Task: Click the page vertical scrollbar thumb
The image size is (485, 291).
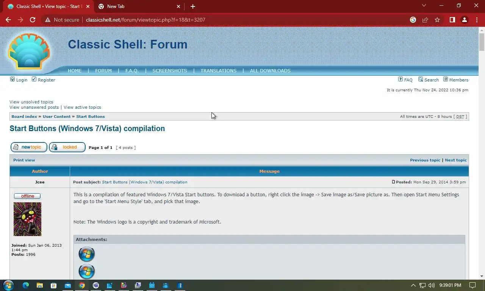Action: tap(482, 42)
